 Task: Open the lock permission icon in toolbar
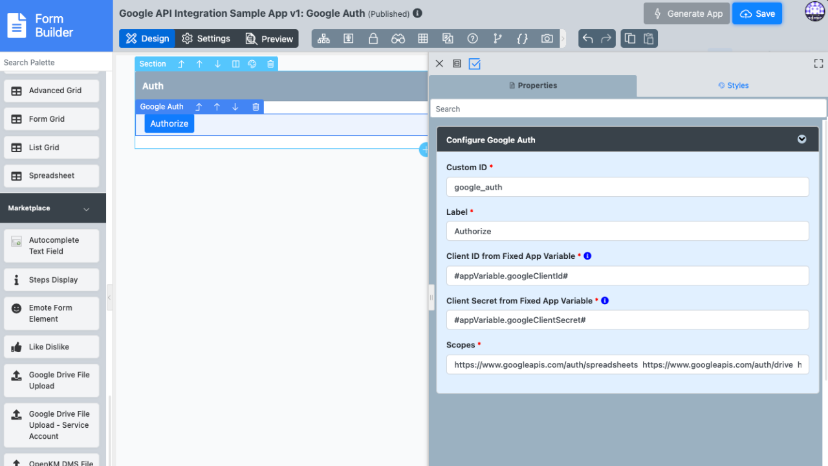click(x=373, y=39)
